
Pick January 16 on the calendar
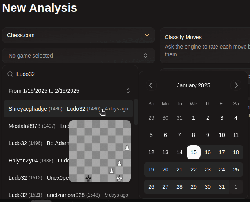(x=208, y=152)
